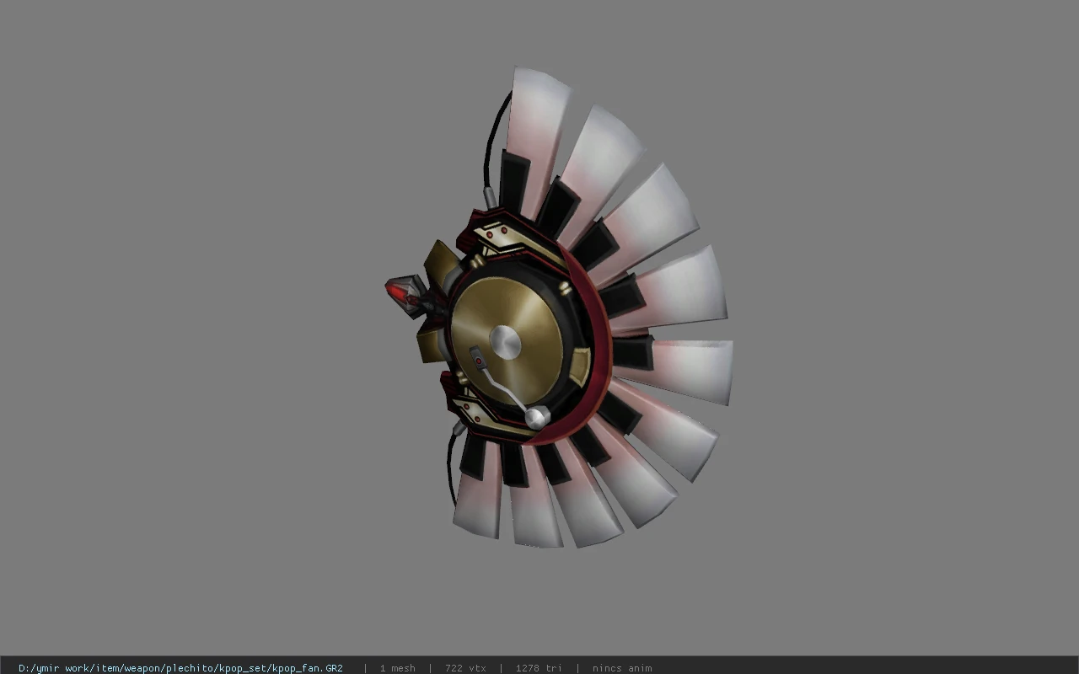Click the '1 mesh' status entry
This screenshot has height=674, width=1079.
(397, 668)
